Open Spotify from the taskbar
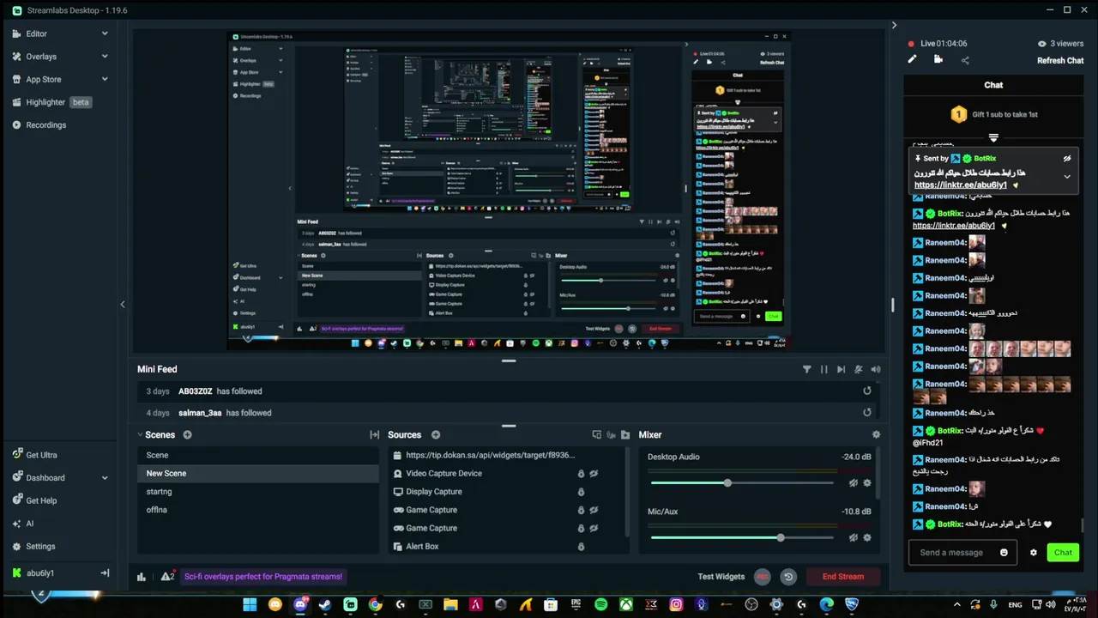This screenshot has width=1098, height=618. [x=600, y=605]
